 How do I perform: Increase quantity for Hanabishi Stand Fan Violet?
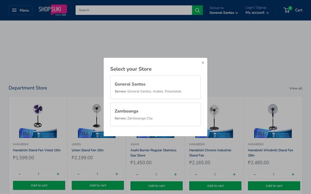(x=58, y=174)
